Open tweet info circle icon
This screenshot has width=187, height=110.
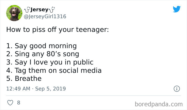click(x=177, y=89)
